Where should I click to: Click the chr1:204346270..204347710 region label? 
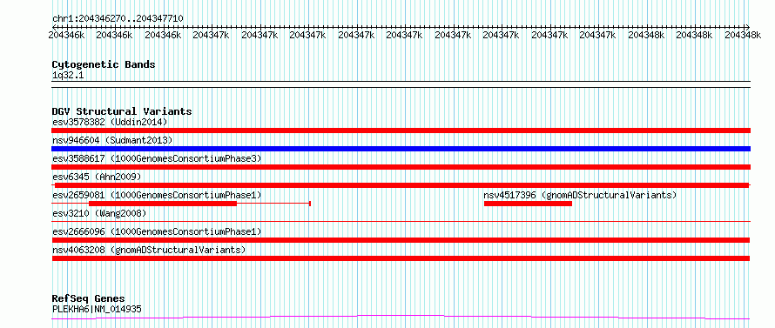pos(118,19)
